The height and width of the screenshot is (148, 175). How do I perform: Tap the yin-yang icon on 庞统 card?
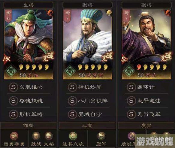pos(168,12)
